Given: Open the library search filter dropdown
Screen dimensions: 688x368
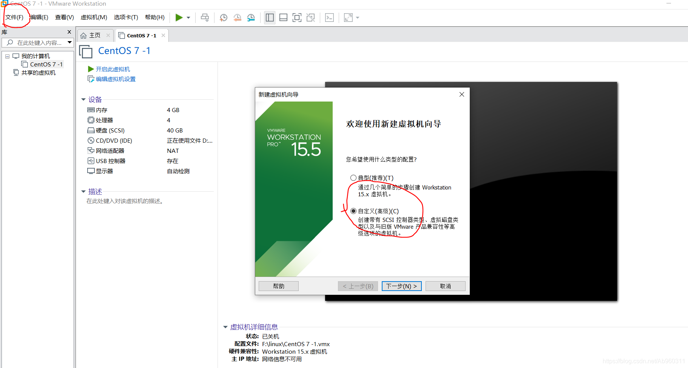Looking at the screenshot, I should click(70, 43).
